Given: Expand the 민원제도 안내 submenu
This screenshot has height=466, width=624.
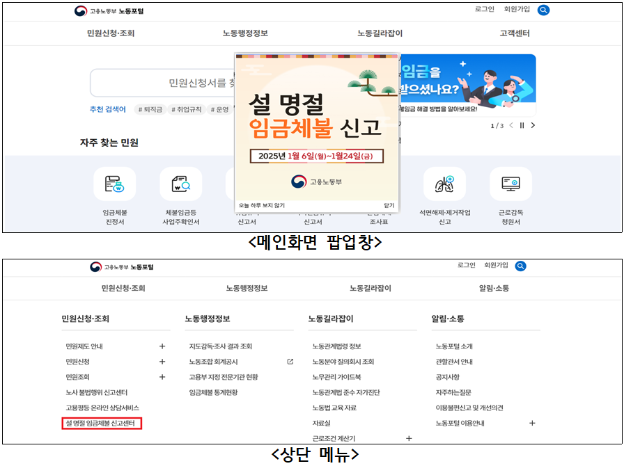Looking at the screenshot, I should (162, 346).
